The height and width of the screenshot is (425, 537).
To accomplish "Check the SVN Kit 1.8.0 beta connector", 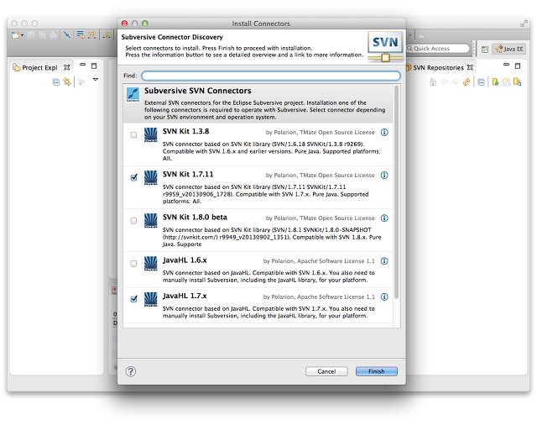I will 134,221.
